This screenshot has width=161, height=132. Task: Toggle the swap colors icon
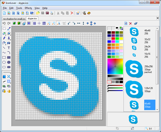[121, 28]
